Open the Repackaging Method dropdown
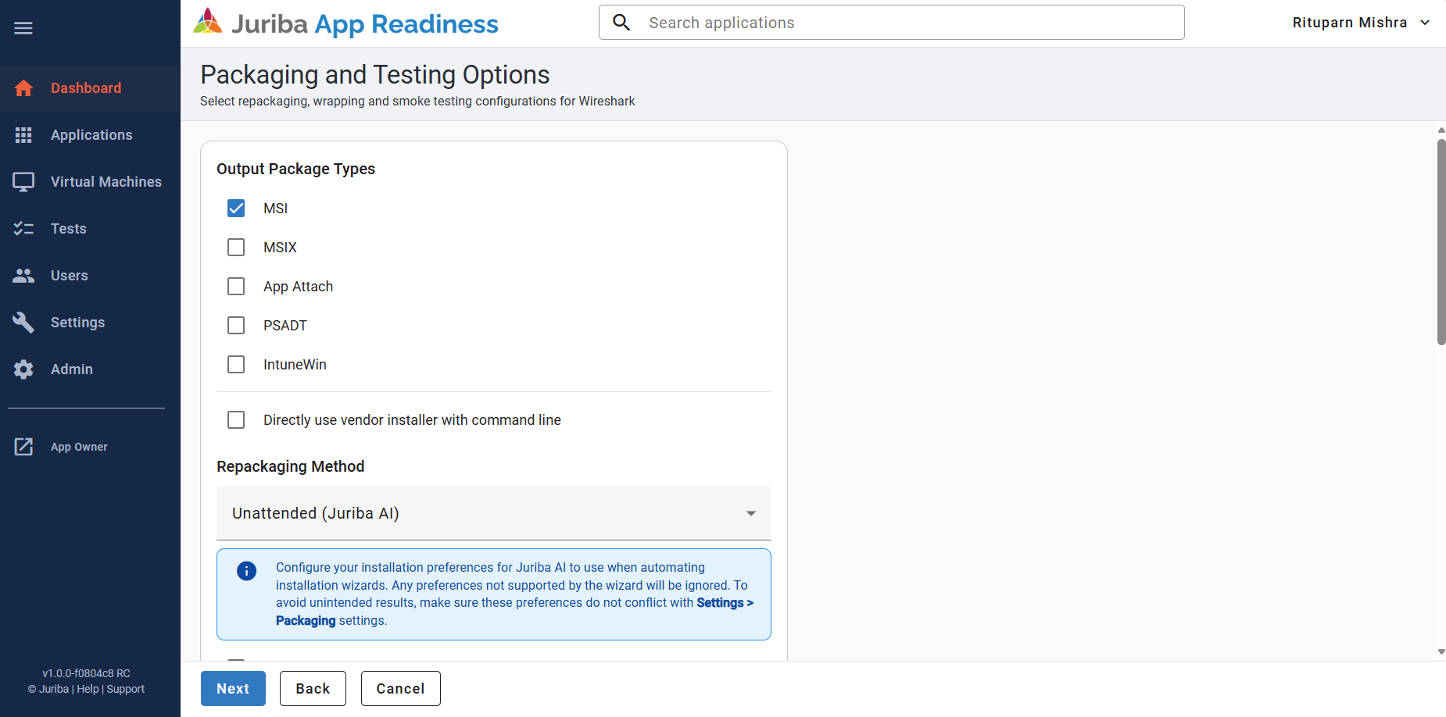Screen dimensions: 1446x717 pos(494,513)
